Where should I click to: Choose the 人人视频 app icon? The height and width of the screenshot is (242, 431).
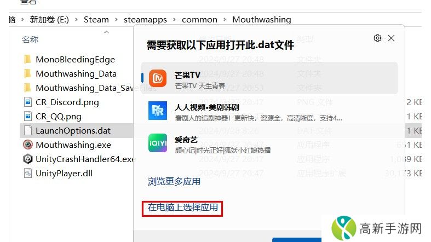pos(158,111)
